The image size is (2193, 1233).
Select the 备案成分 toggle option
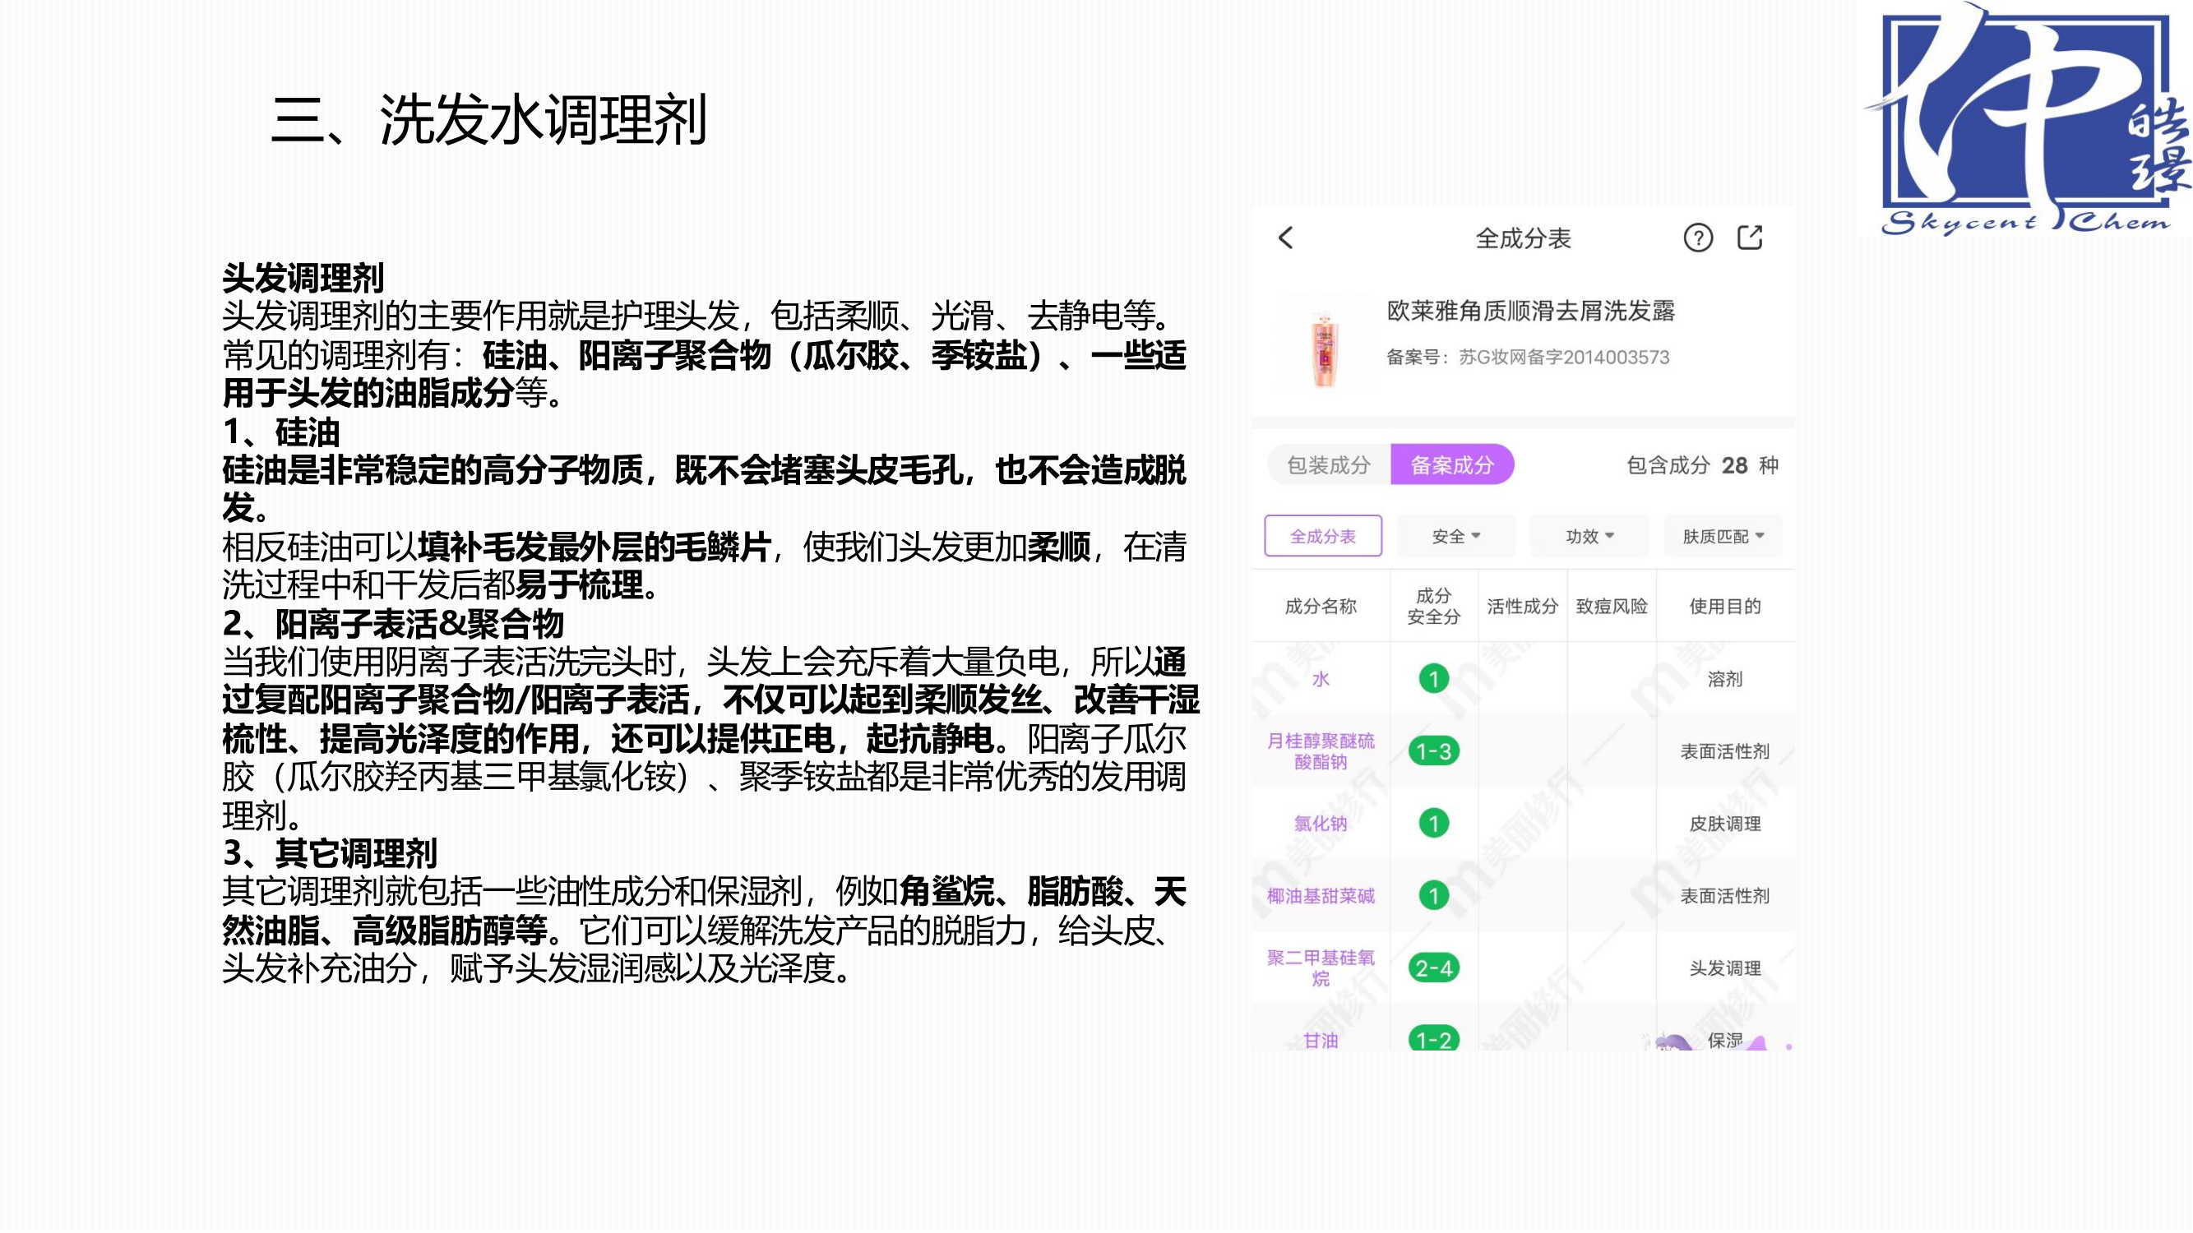click(1451, 464)
